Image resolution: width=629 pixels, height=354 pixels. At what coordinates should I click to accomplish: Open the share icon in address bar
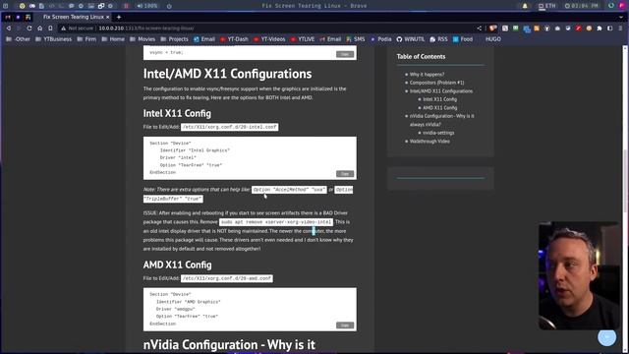pos(479,29)
